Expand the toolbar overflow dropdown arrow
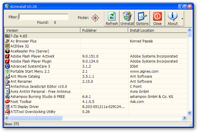Viewport: 198px width, 132px height. click(x=182, y=19)
